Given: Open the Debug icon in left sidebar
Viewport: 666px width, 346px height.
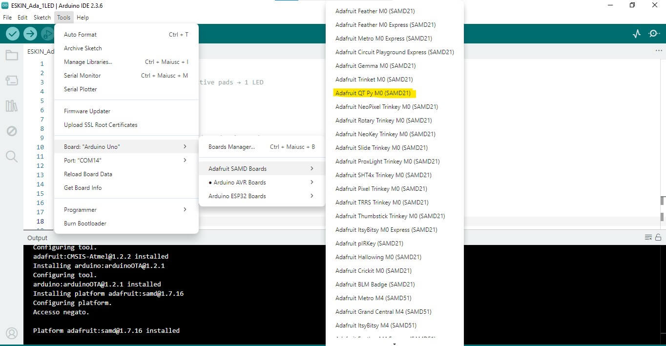Looking at the screenshot, I should coord(12,131).
